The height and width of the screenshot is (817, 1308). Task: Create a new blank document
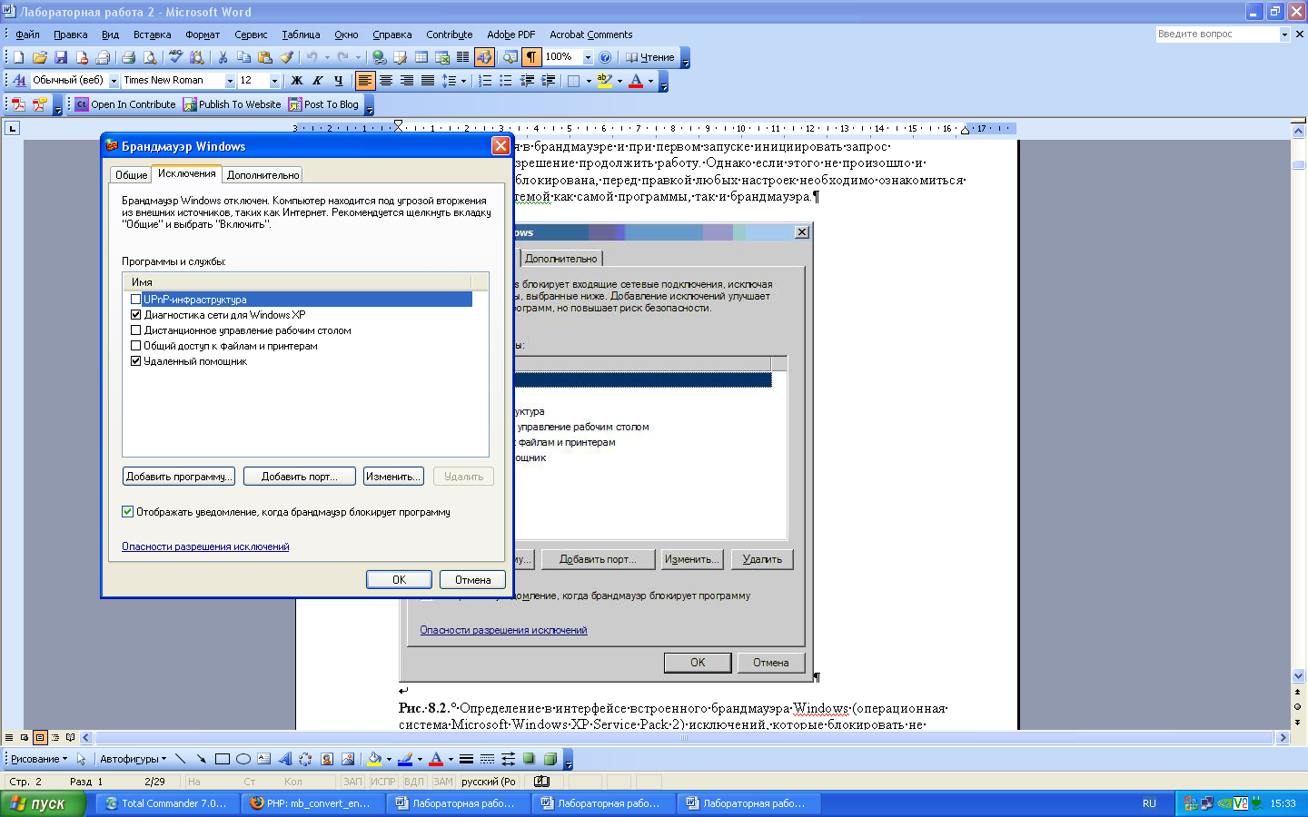(18, 57)
